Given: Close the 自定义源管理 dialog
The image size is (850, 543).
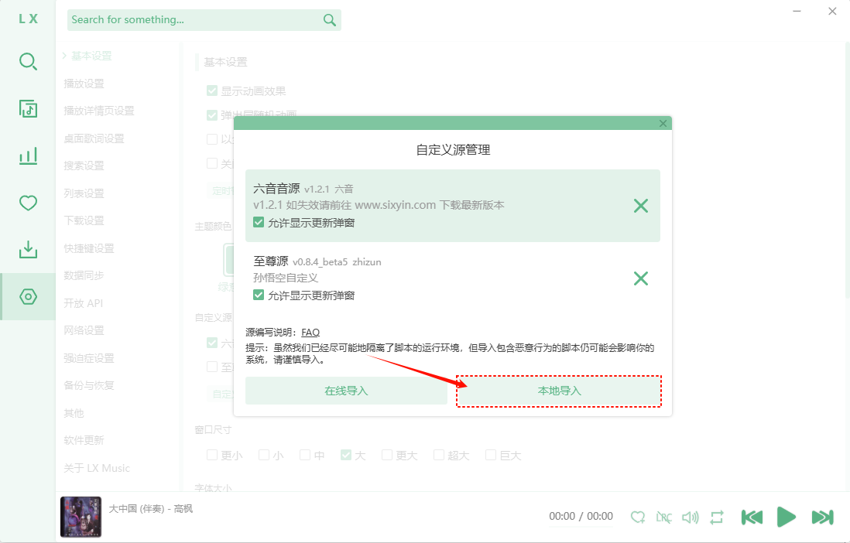Looking at the screenshot, I should coord(663,124).
